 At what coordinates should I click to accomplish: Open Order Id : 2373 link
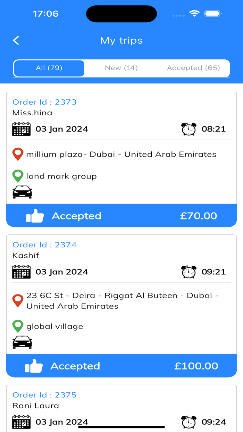44,102
